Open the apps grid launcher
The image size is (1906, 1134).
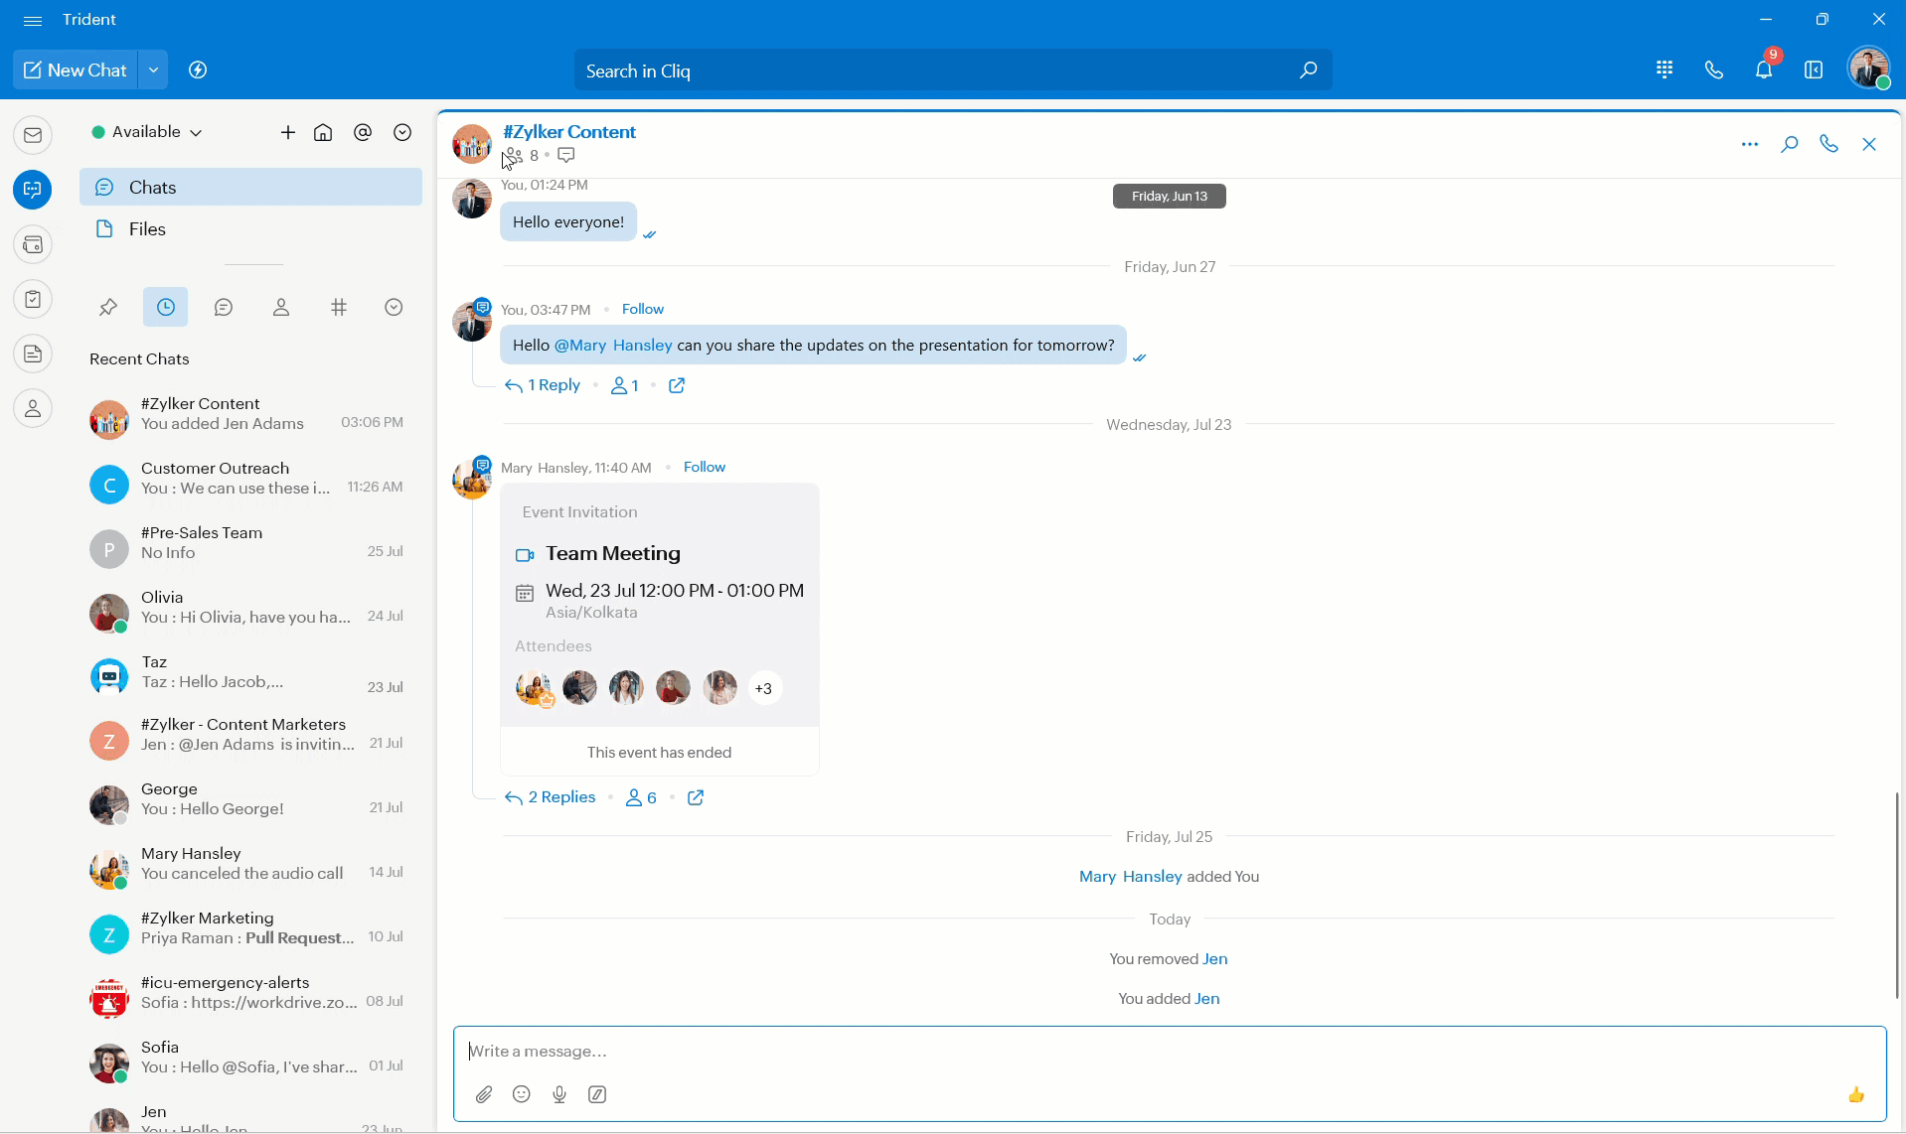1665,70
